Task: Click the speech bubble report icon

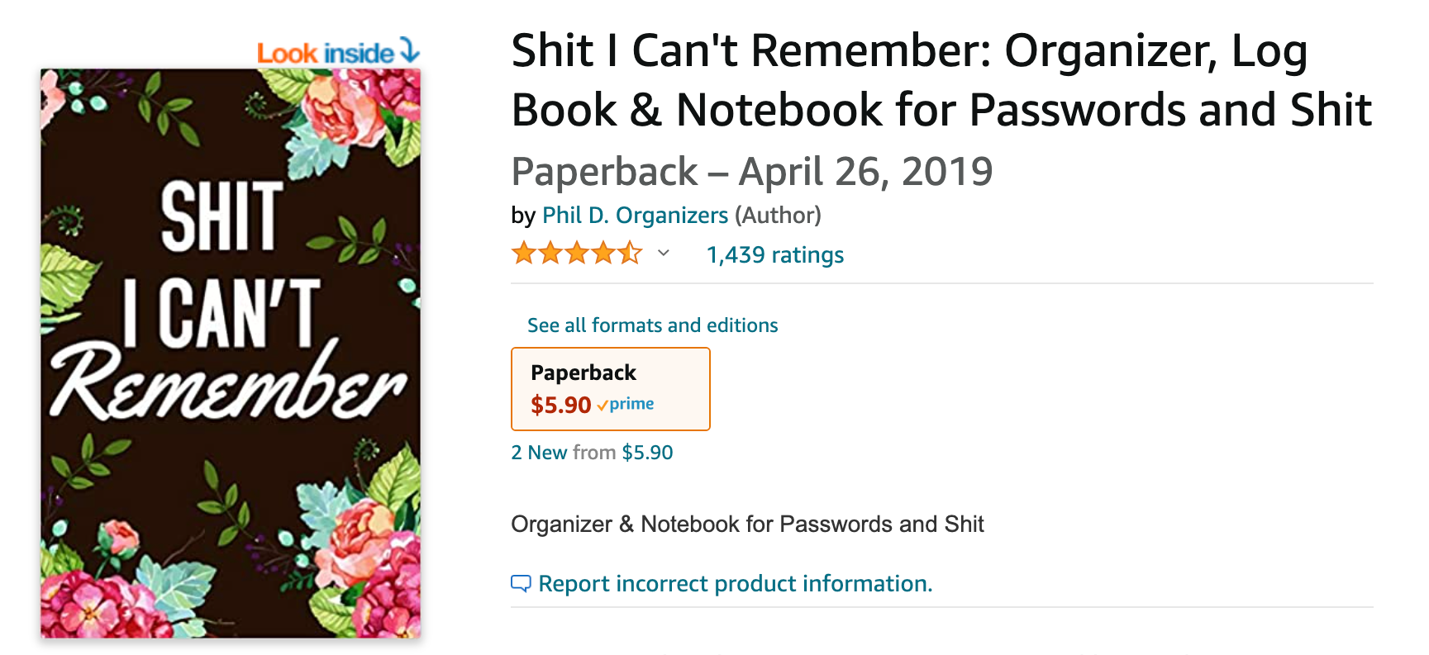Action: click(521, 584)
